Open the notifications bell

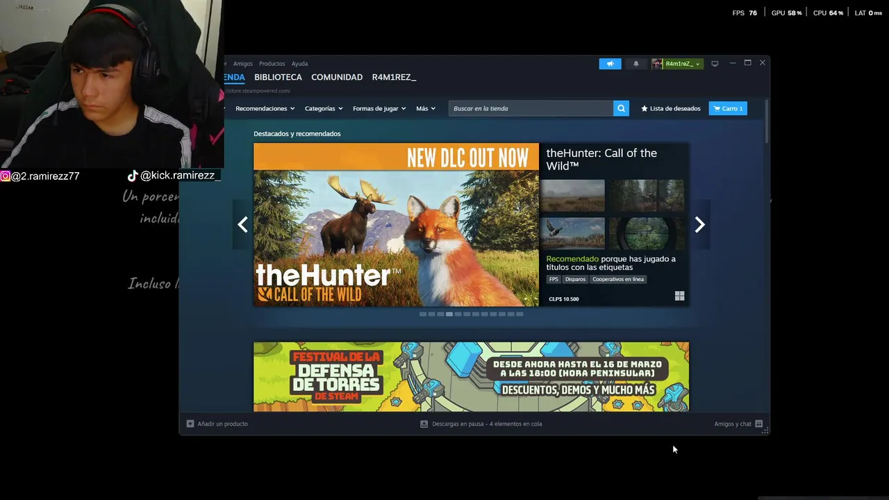tap(635, 64)
